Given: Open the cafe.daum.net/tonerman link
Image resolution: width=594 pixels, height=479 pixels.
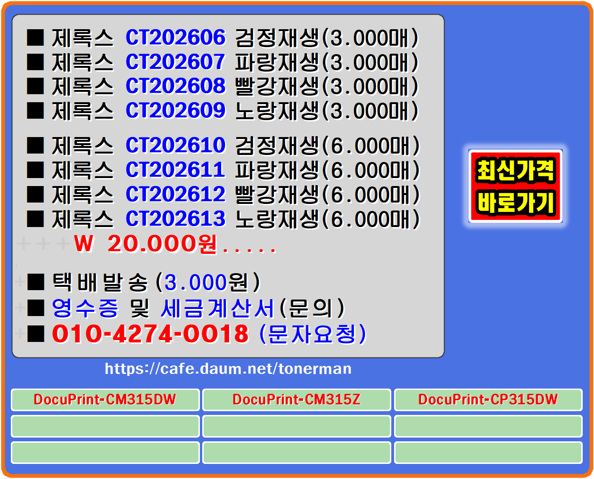Looking at the screenshot, I should click(226, 370).
